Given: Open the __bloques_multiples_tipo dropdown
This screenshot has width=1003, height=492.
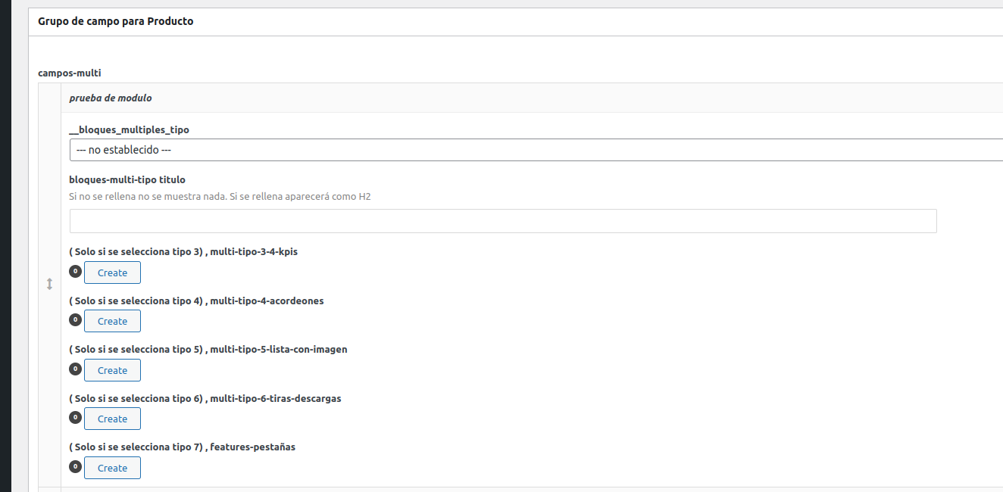Looking at the screenshot, I should pos(536,150).
